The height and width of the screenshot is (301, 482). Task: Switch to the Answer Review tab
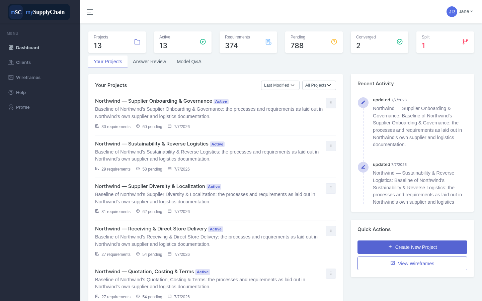[149, 62]
